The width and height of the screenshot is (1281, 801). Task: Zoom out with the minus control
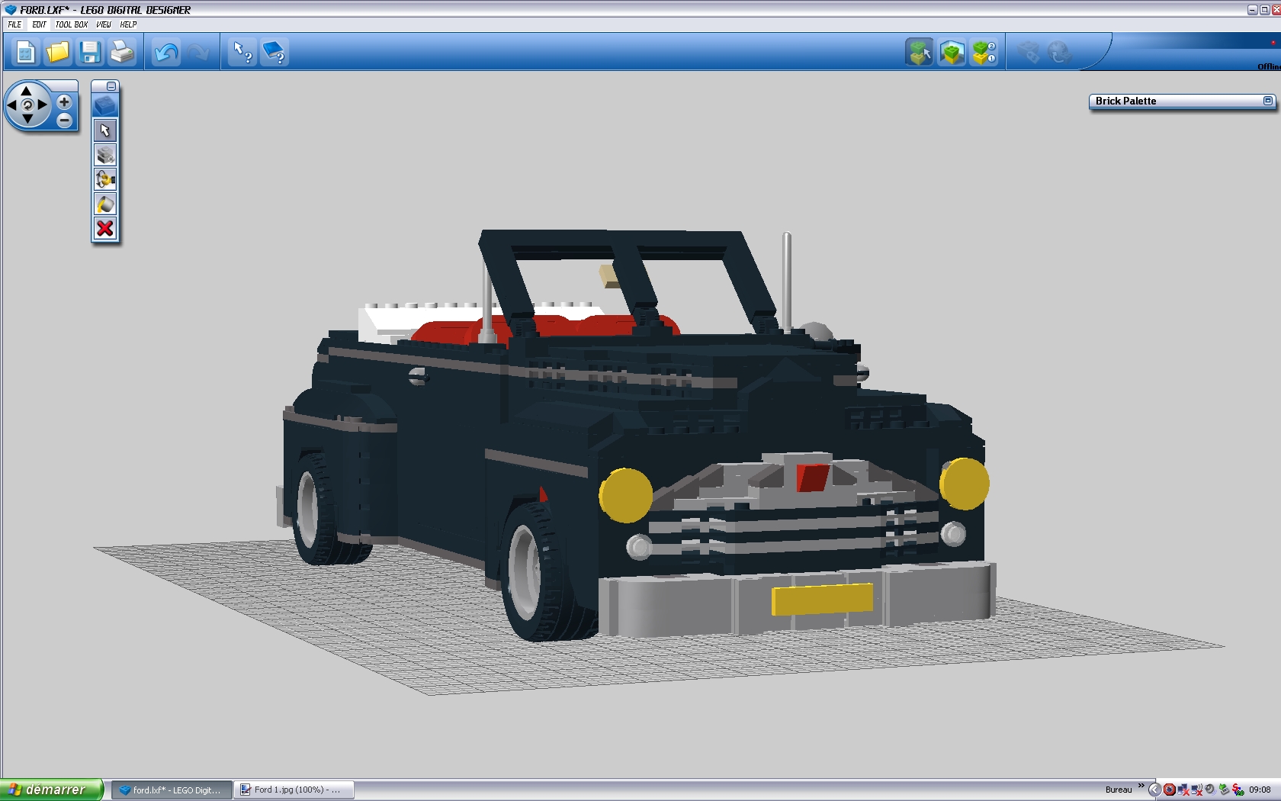point(64,121)
